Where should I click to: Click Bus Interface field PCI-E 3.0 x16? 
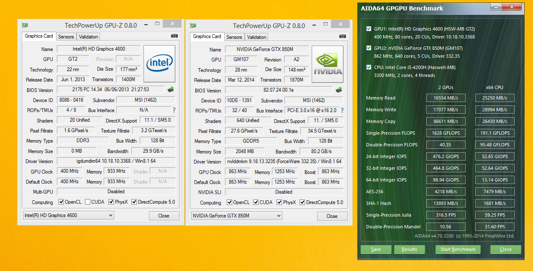(311, 110)
